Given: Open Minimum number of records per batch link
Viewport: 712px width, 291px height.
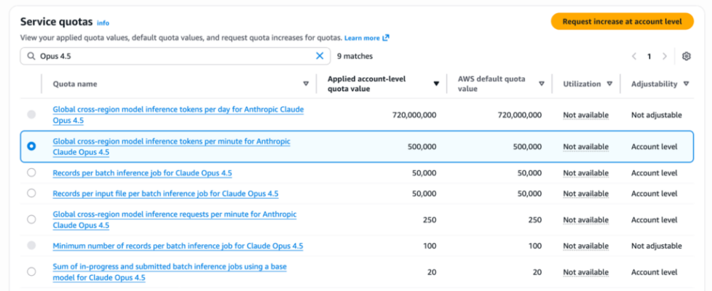Looking at the screenshot, I should (178, 246).
